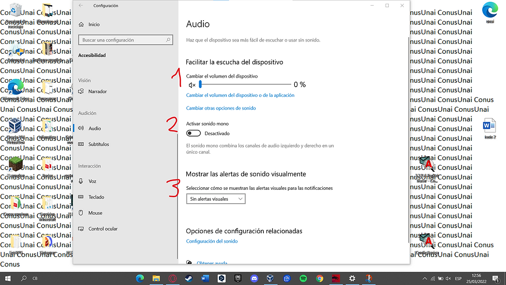Open Minecraft launcher desktop shortcut
This screenshot has height=285, width=506.
[x=15, y=167]
